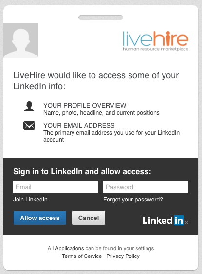Open Forgot your password link
Screen dimensions: 202x274
click(x=133, y=200)
